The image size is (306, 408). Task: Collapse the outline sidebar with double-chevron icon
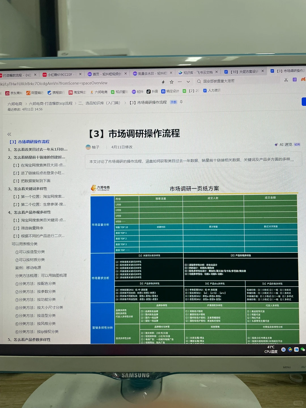point(9,134)
